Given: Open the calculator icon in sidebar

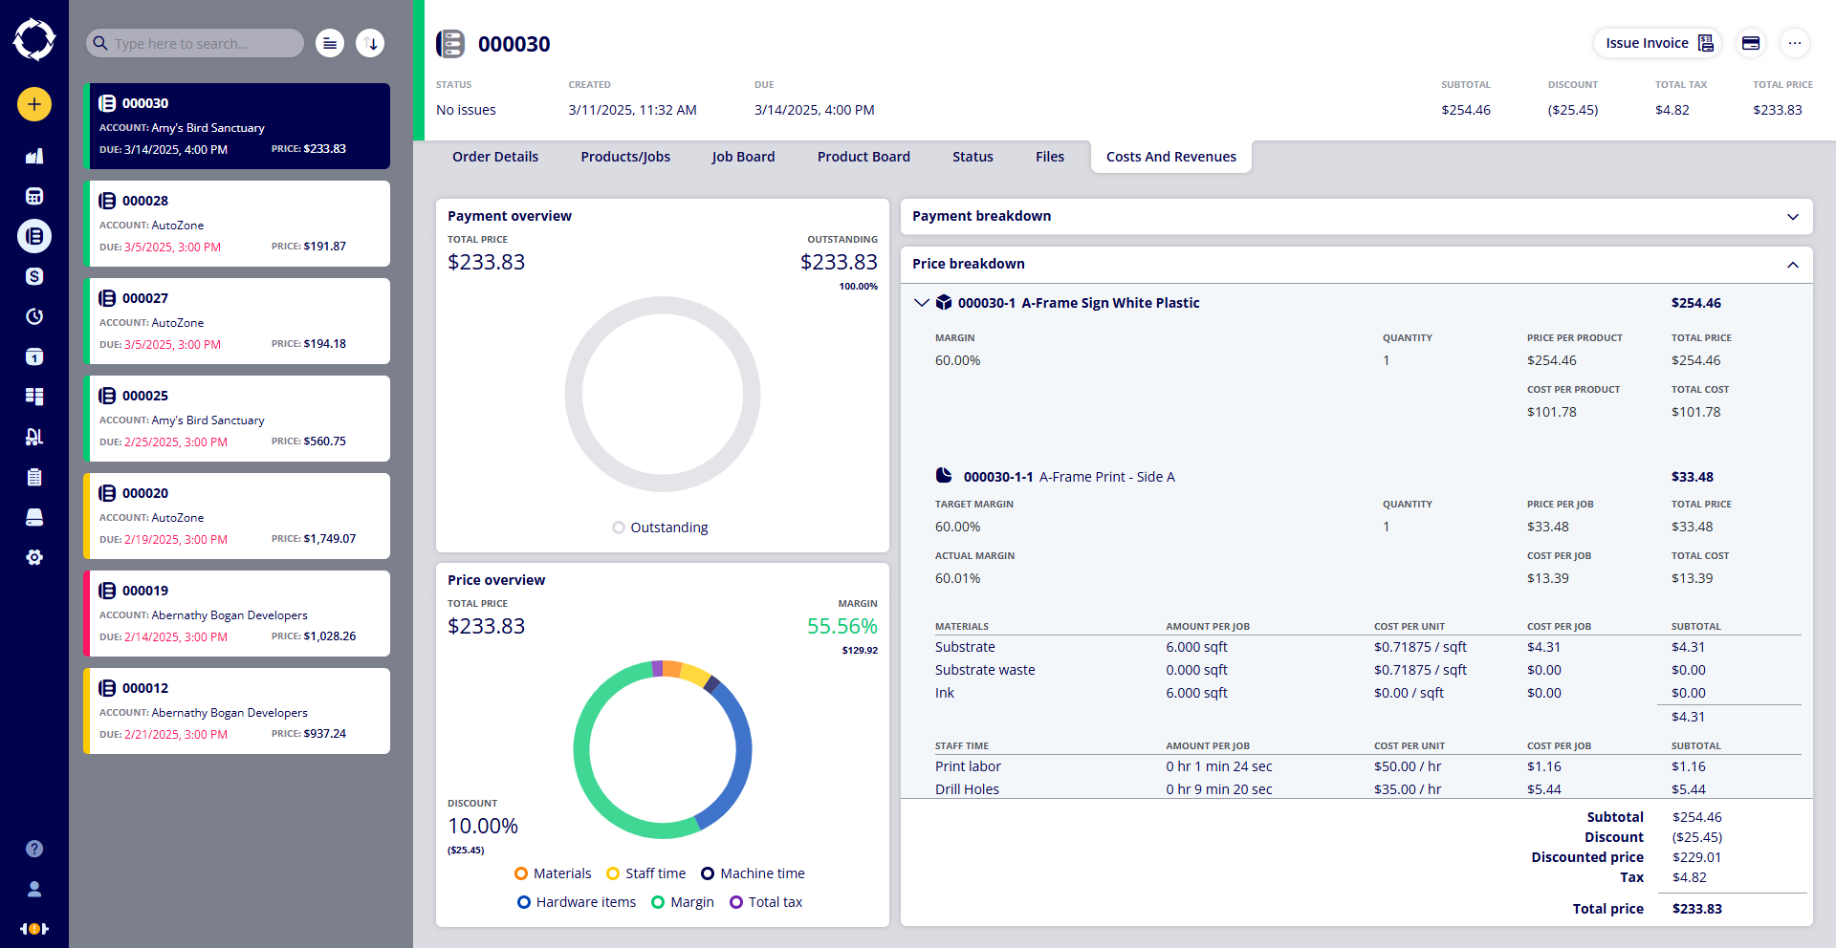Looking at the screenshot, I should [34, 196].
